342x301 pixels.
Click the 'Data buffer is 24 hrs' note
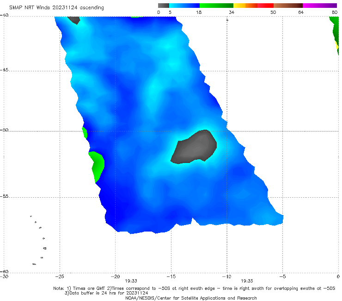point(106,293)
